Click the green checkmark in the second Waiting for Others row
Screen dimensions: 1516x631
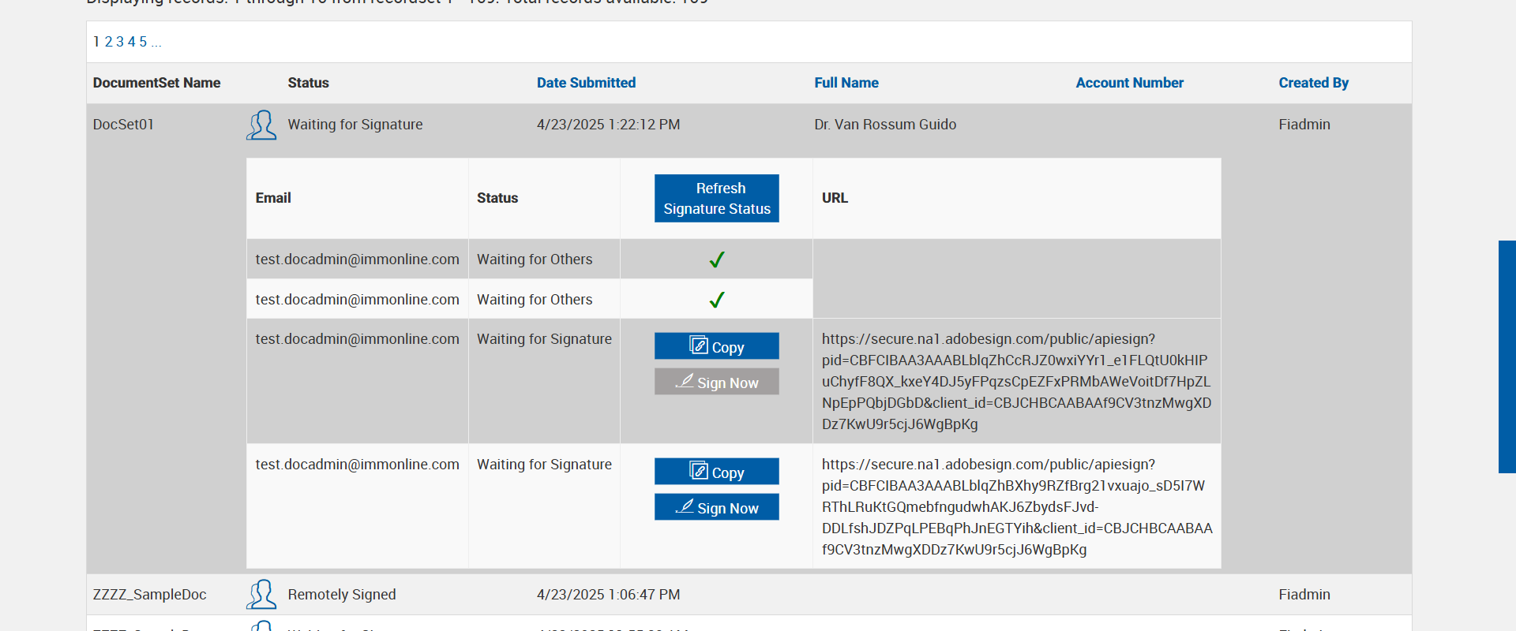pos(717,300)
